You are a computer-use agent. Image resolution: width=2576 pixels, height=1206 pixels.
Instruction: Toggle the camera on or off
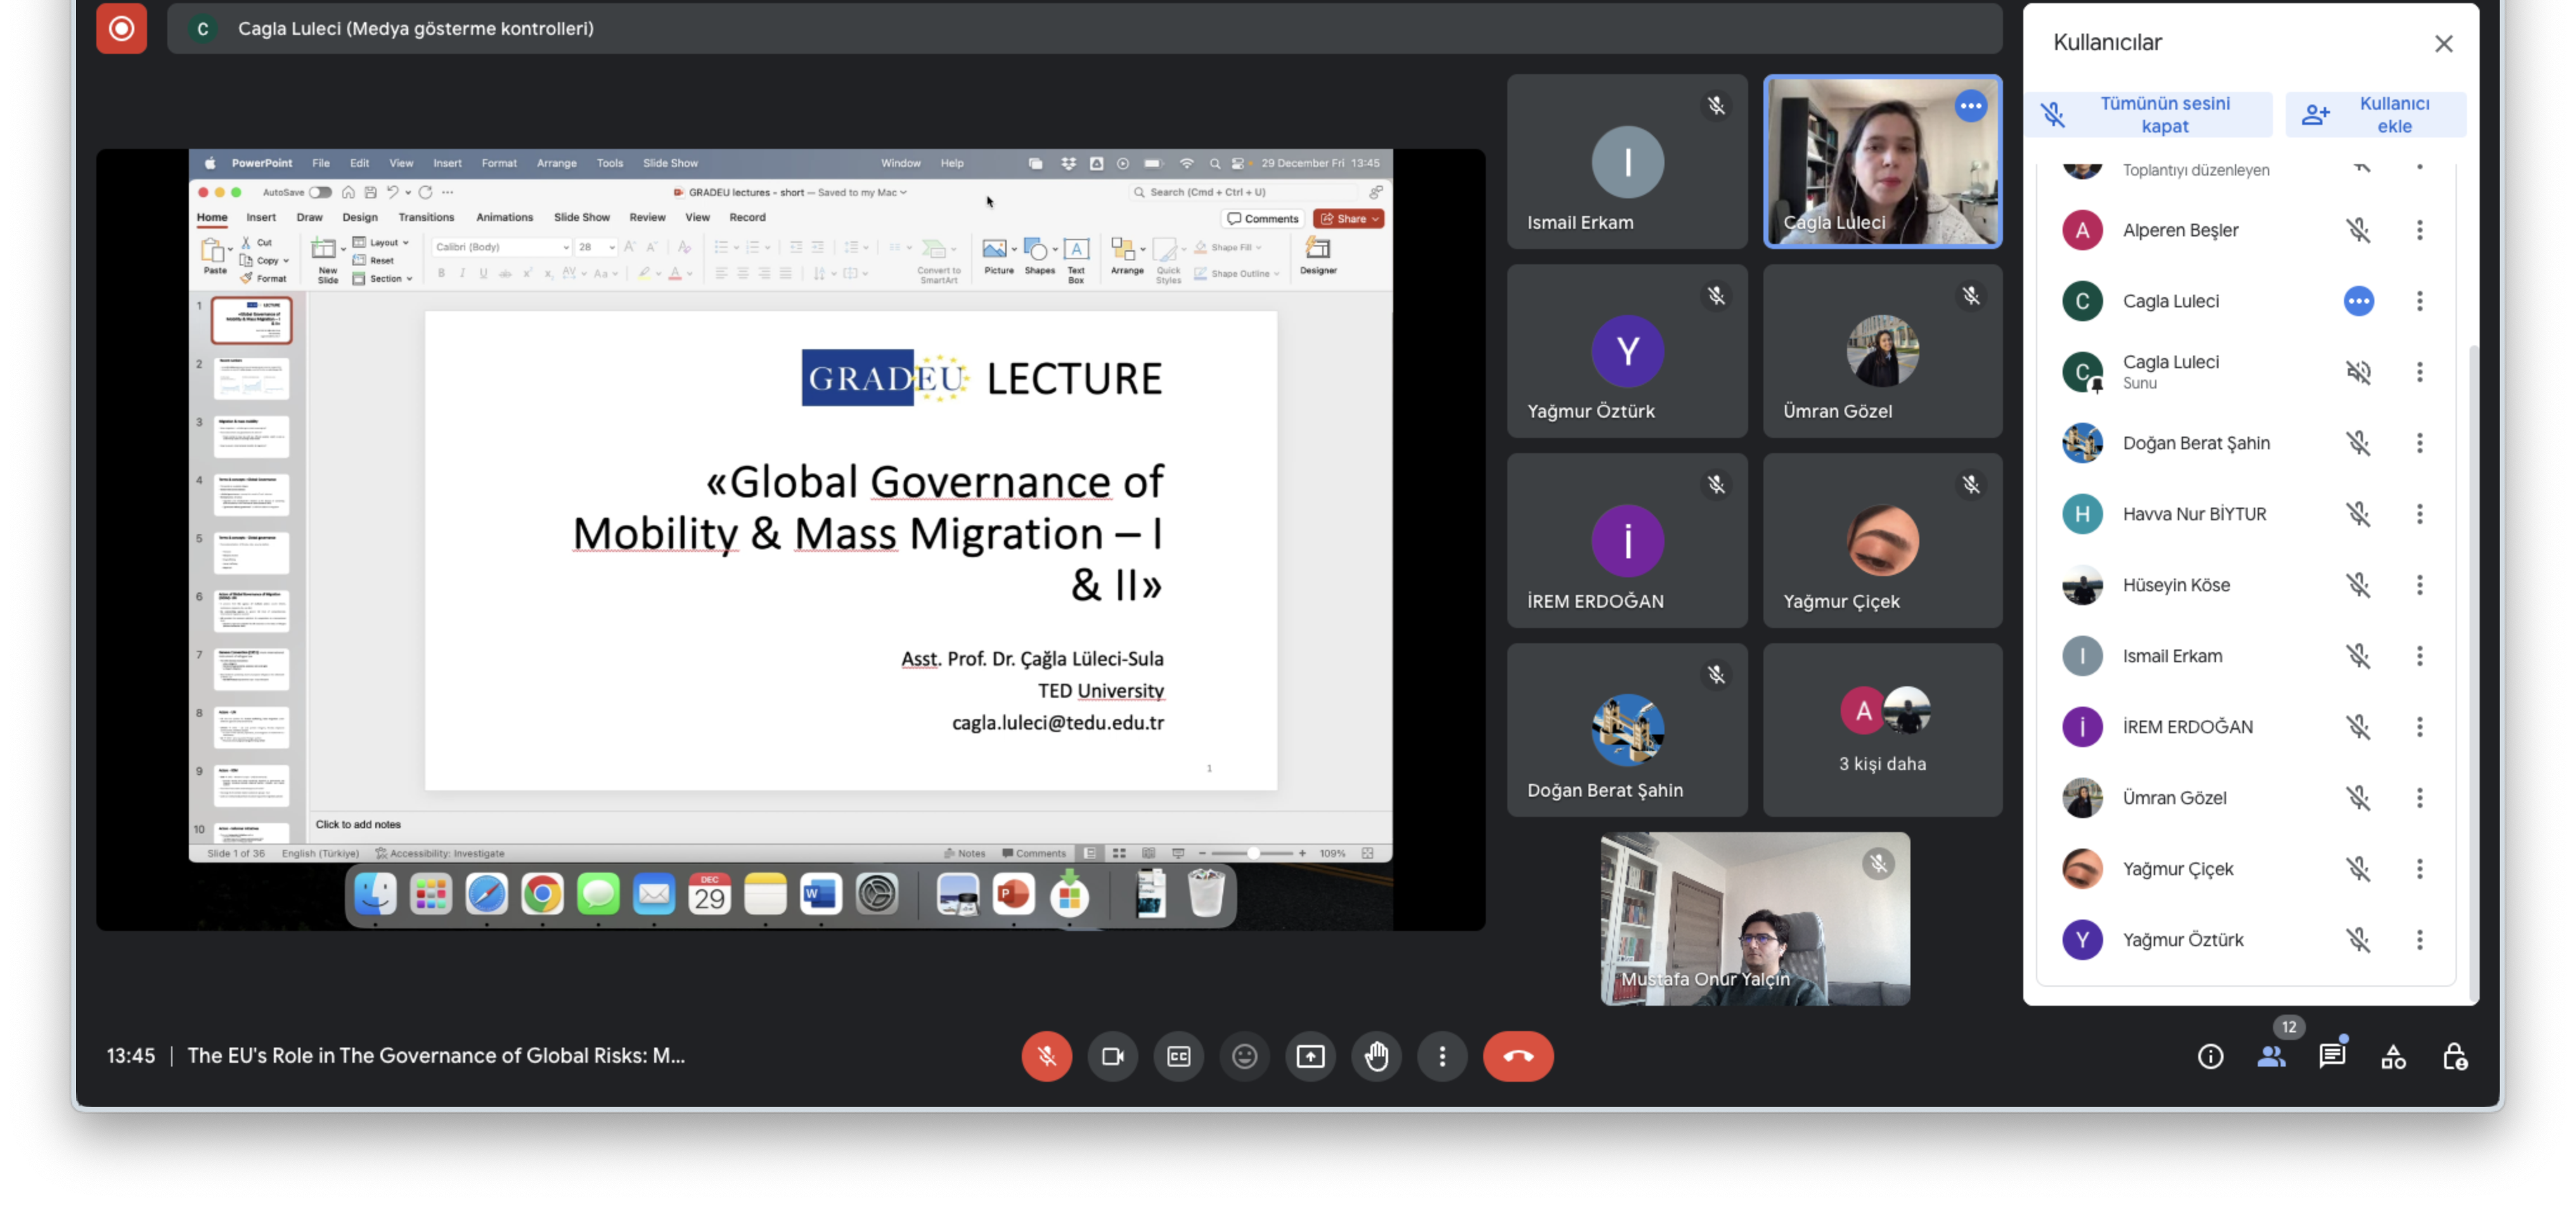click(x=1112, y=1056)
